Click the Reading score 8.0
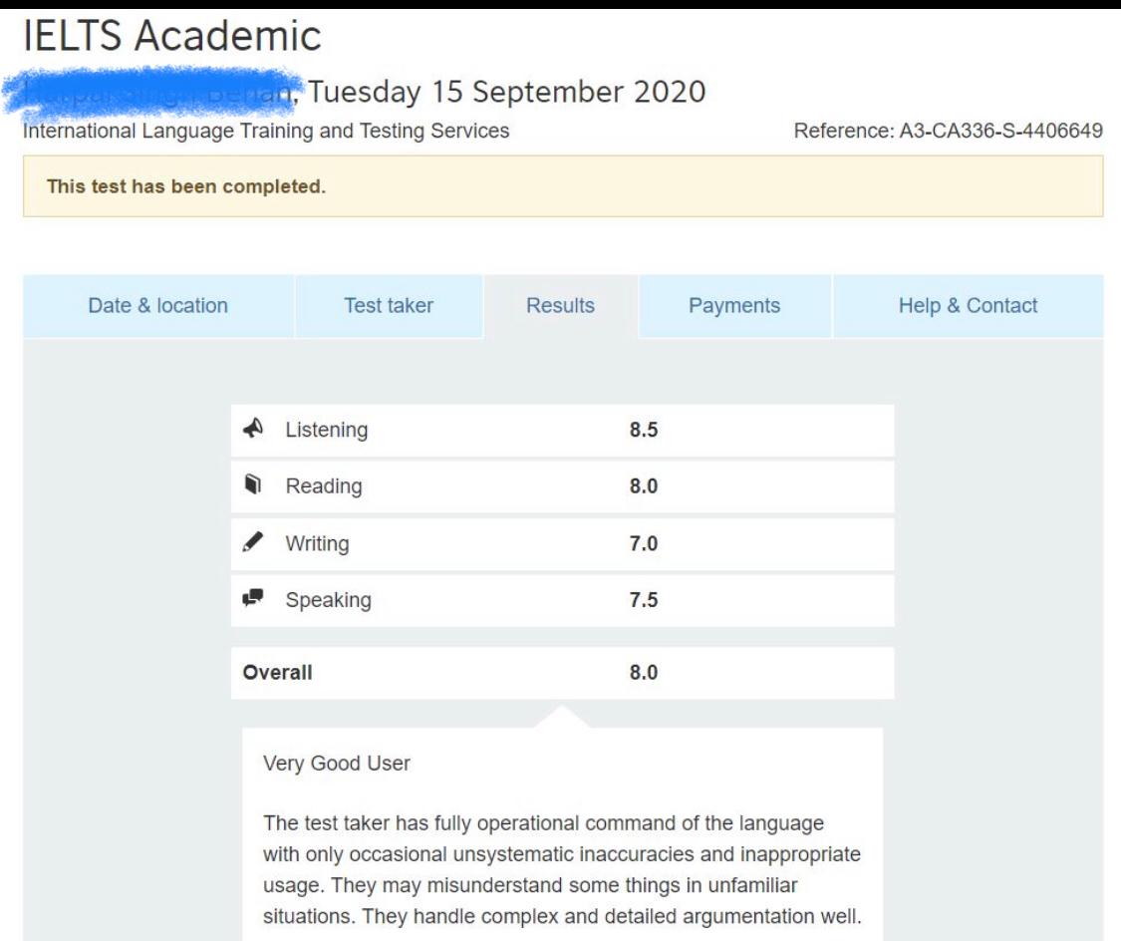1121x941 pixels. pyautogui.click(x=644, y=486)
